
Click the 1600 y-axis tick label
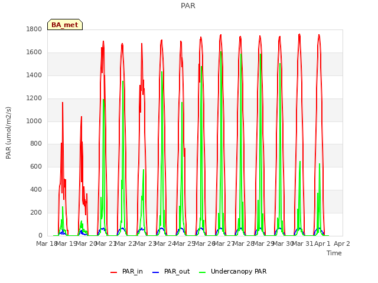coord(34,52)
